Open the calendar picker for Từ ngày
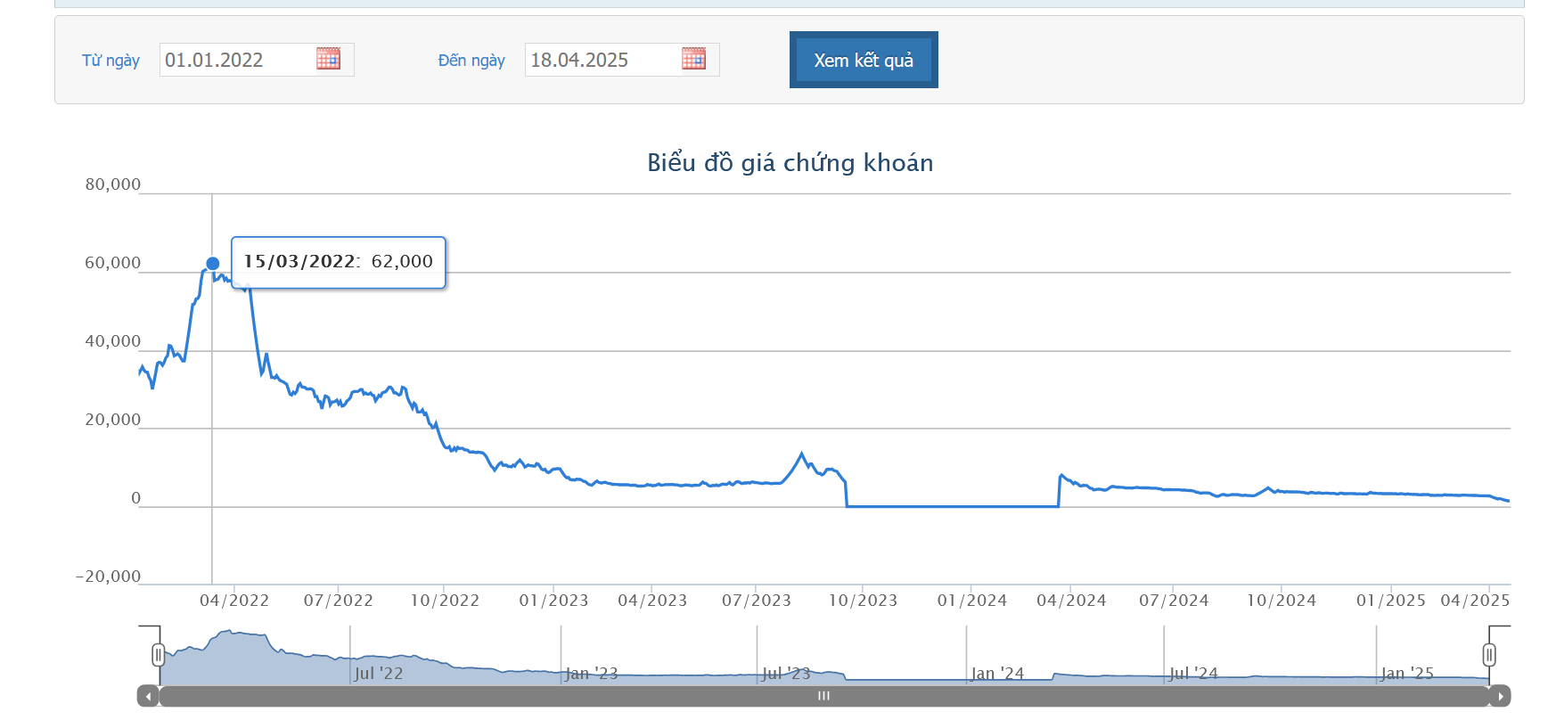This screenshot has height=720, width=1548. coord(328,59)
